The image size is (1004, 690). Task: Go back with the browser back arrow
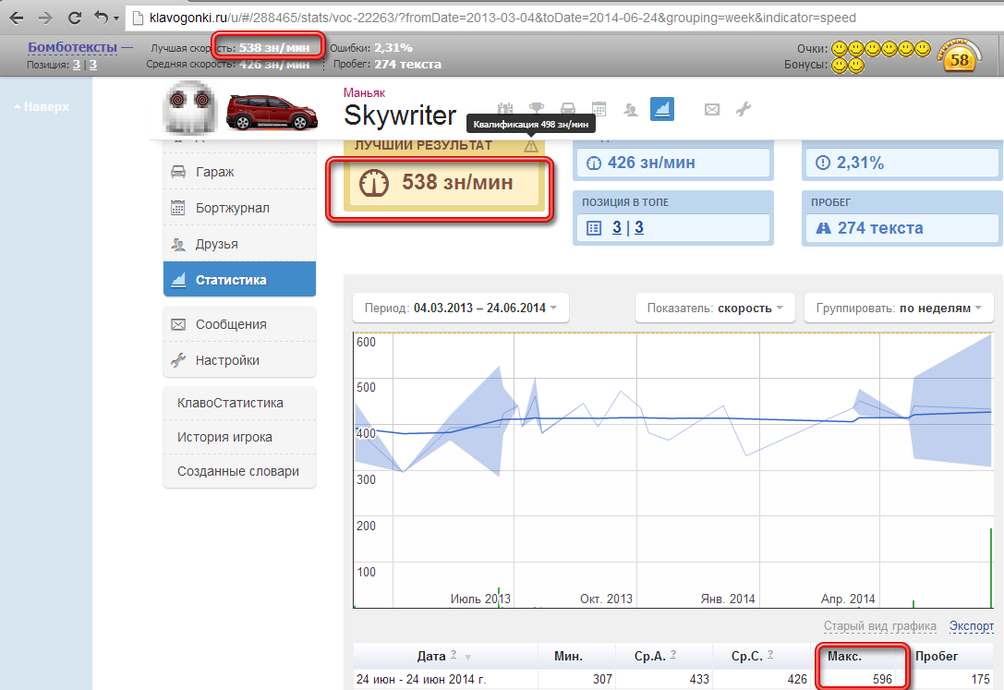(16, 18)
